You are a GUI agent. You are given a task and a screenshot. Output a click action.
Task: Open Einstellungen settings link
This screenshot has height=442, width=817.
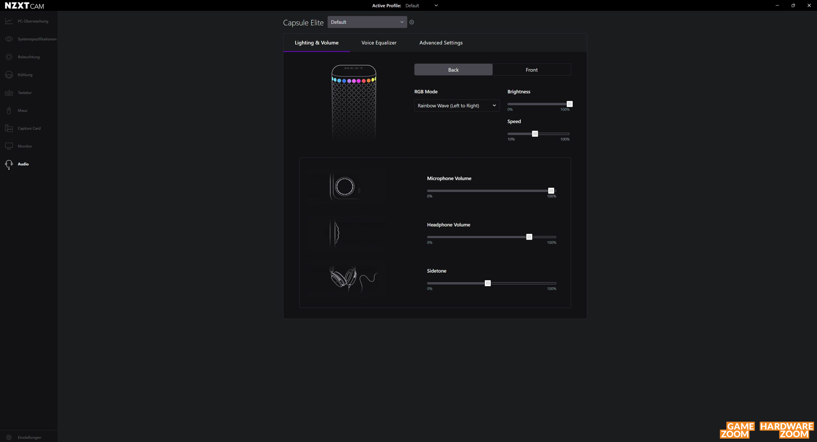coord(29,438)
